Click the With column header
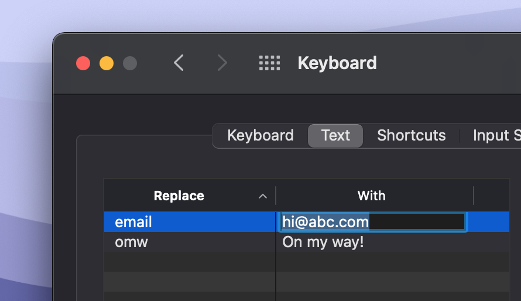This screenshot has height=301, width=521. coord(372,196)
